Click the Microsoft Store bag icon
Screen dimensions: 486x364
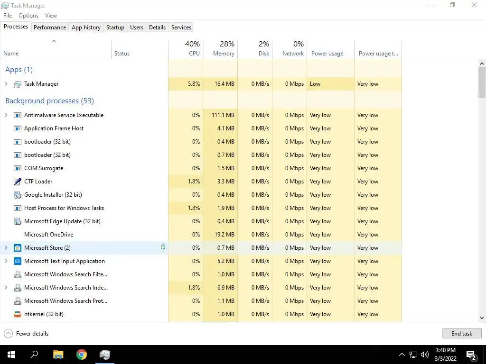pyautogui.click(x=18, y=248)
